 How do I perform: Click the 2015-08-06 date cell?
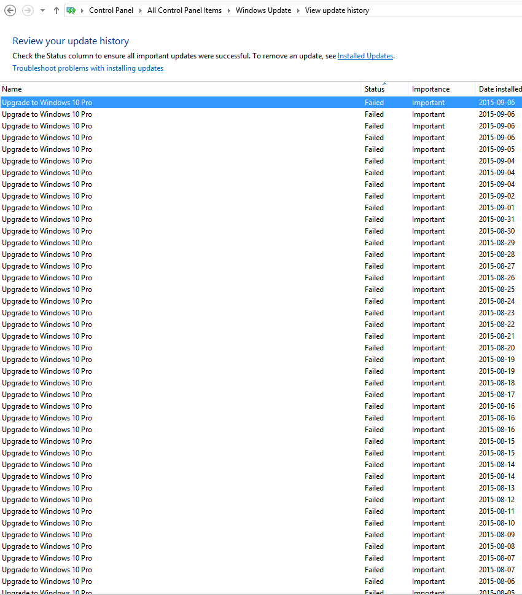pyautogui.click(x=497, y=581)
